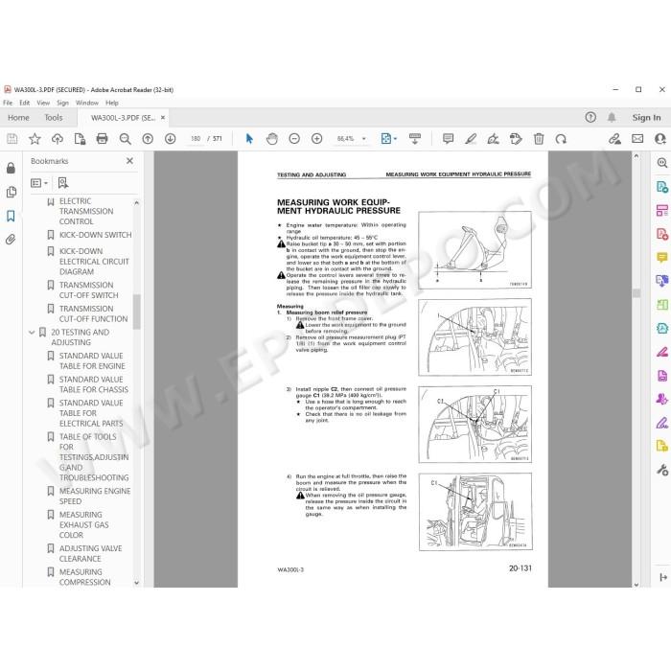The image size is (671, 671).
Task: Open the Sign menu
Action: pos(62,103)
